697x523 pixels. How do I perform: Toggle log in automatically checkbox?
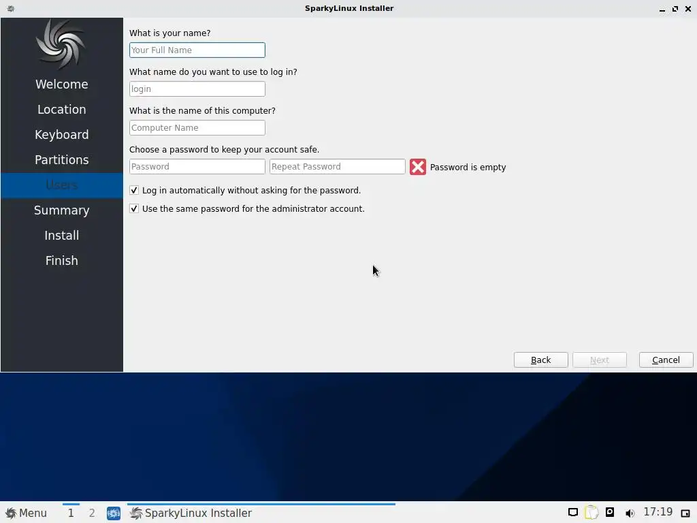point(134,191)
